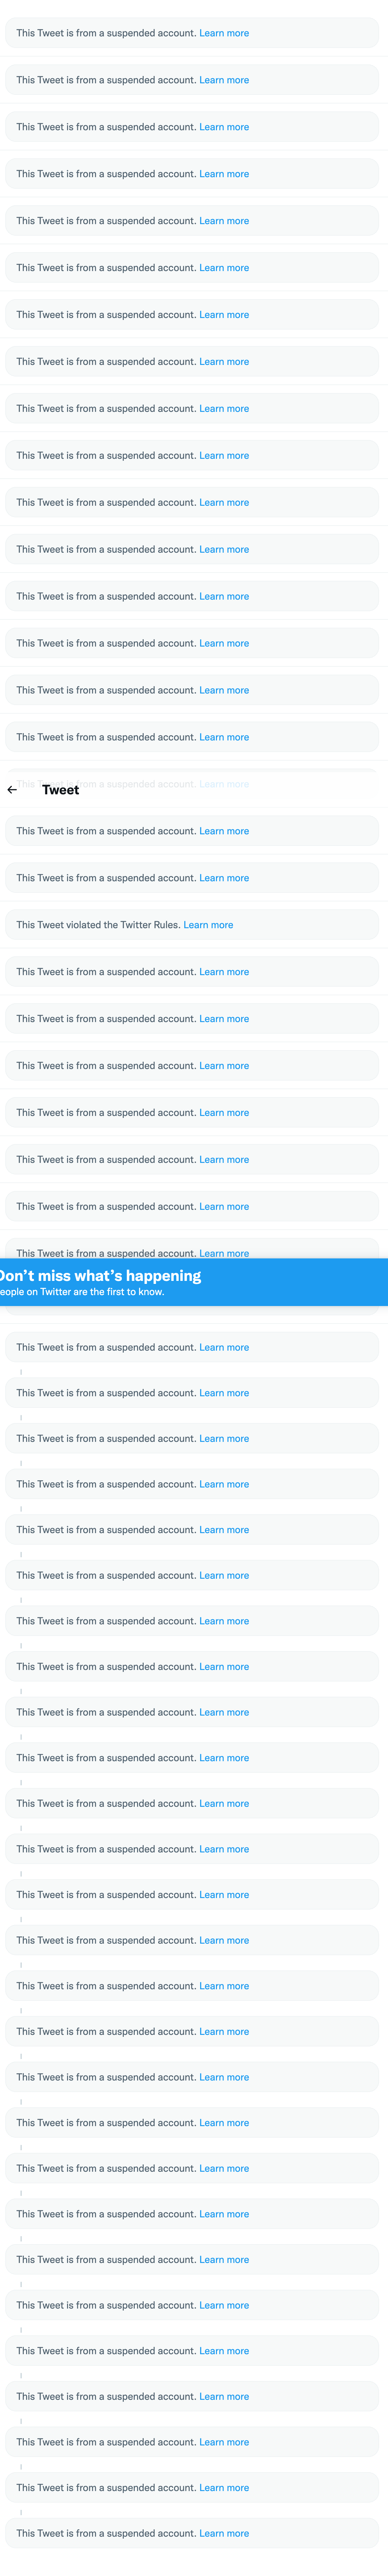
Task: Click the second Learn more below the blue banner
Action: 224,1393
